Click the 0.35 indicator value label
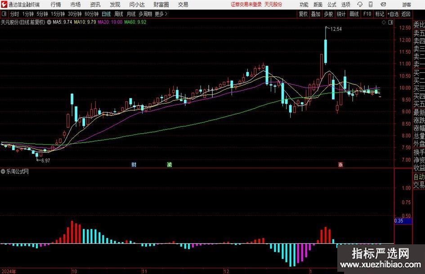425x274 pixels. tap(403, 221)
